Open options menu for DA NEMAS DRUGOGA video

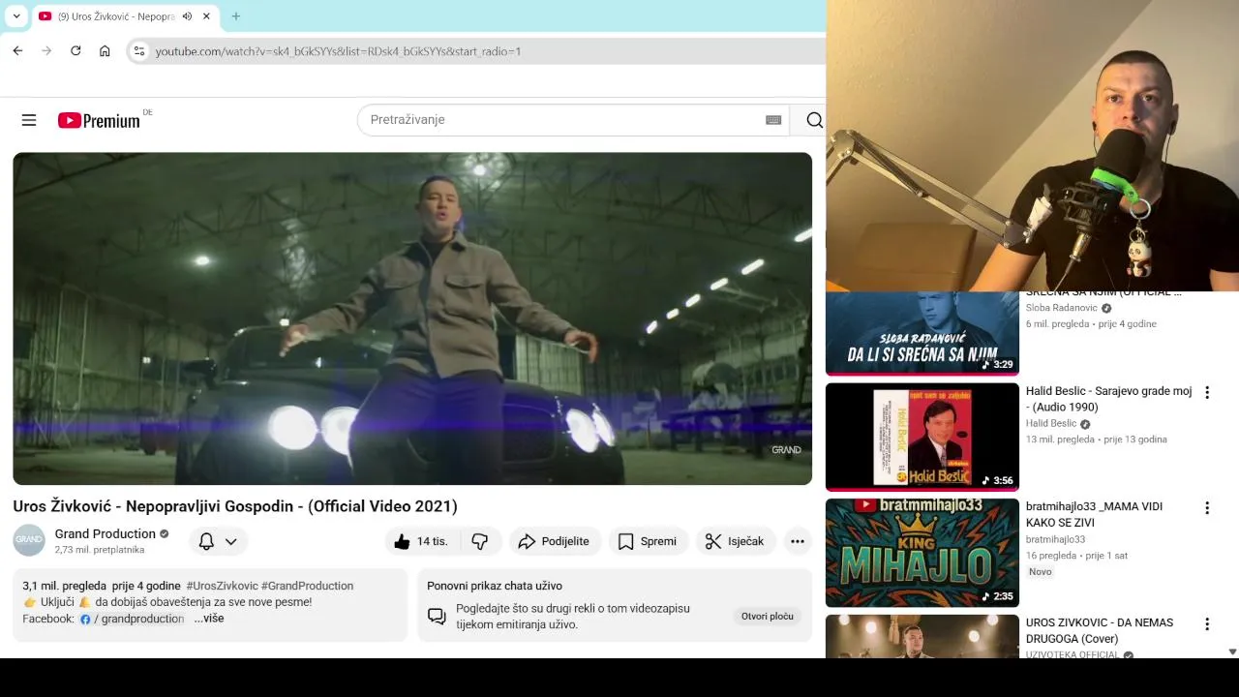pos(1207,623)
